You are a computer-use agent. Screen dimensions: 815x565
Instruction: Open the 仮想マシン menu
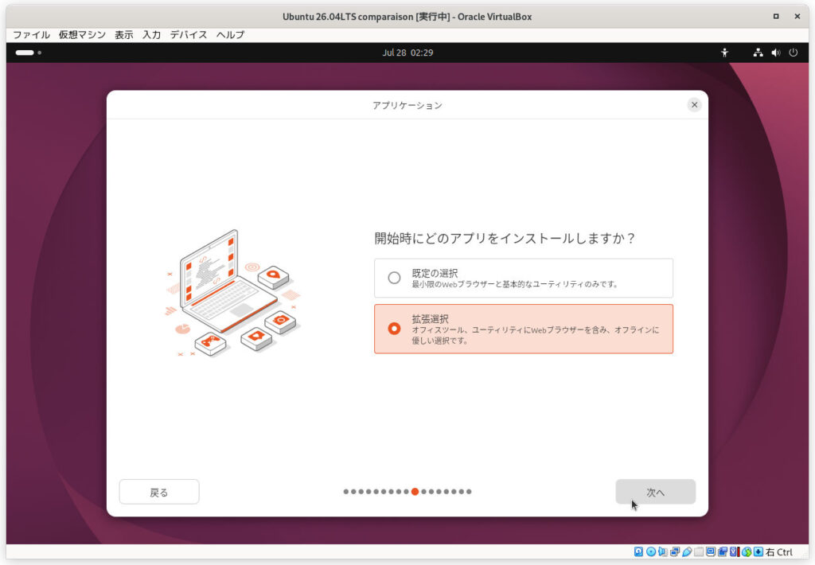[x=82, y=35]
